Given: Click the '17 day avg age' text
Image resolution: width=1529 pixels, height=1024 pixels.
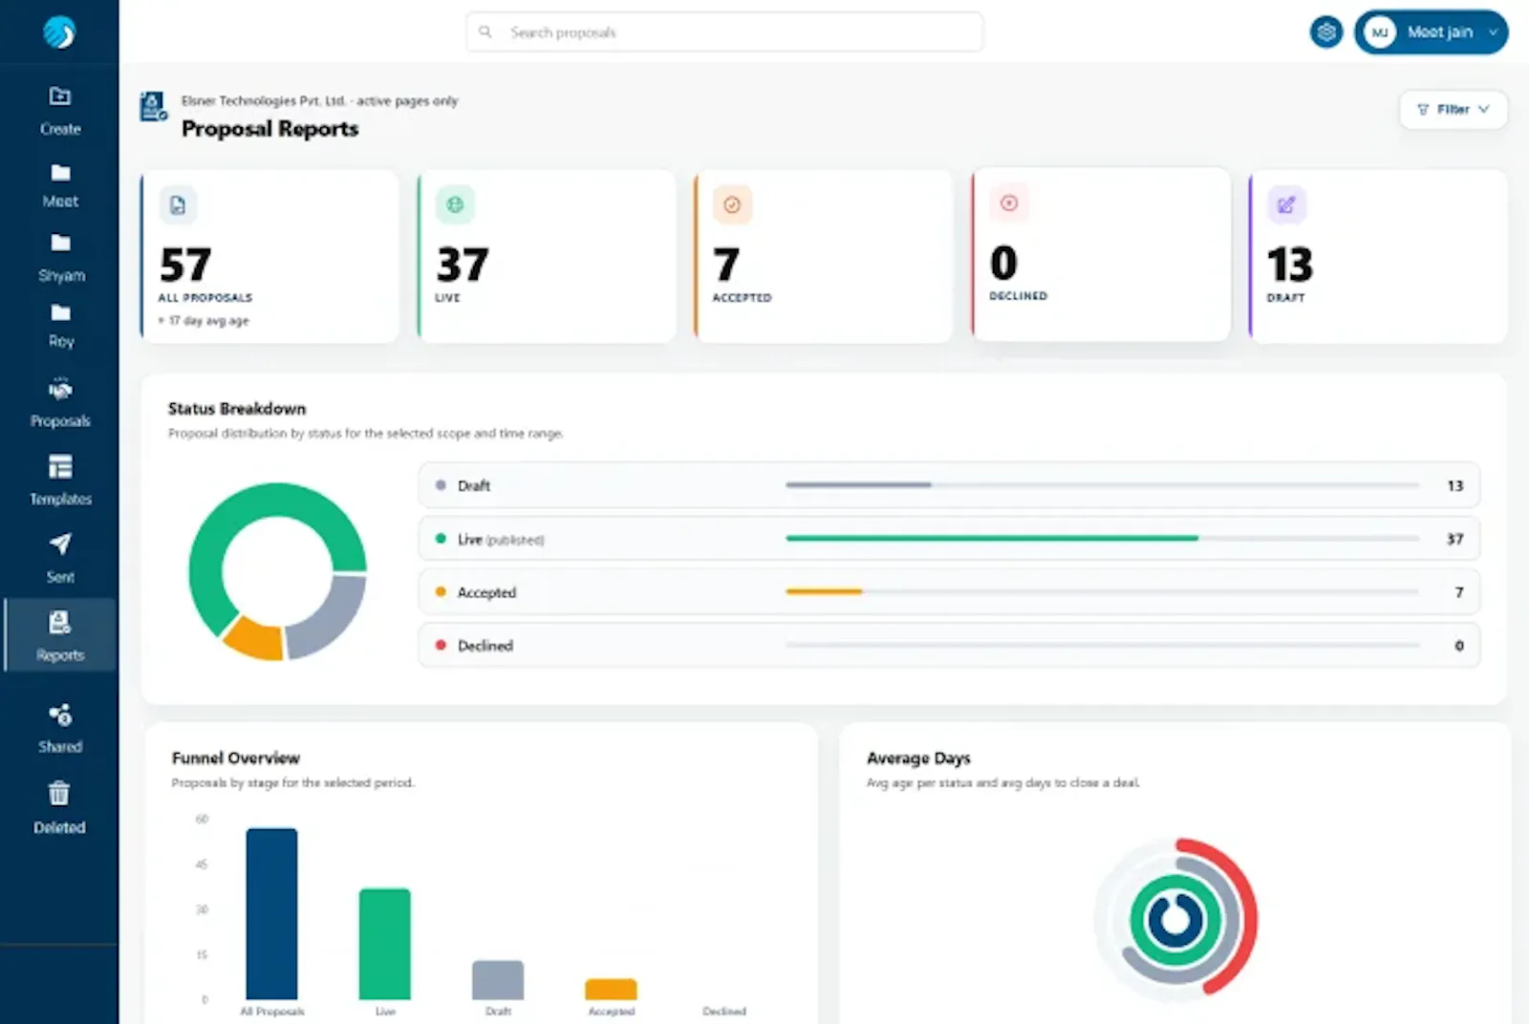Looking at the screenshot, I should coord(208,321).
